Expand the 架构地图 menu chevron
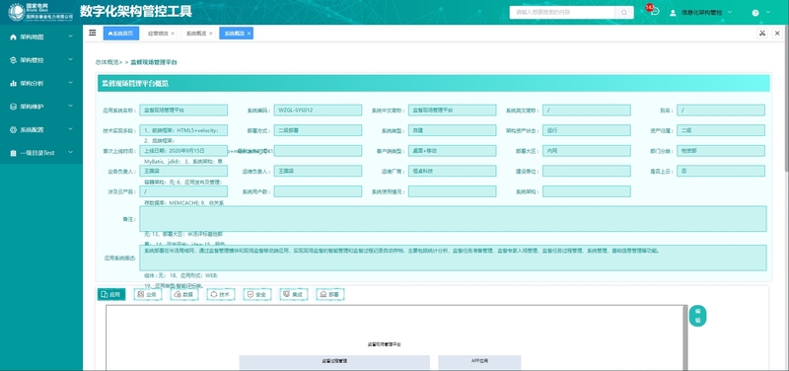The image size is (789, 371). click(70, 37)
